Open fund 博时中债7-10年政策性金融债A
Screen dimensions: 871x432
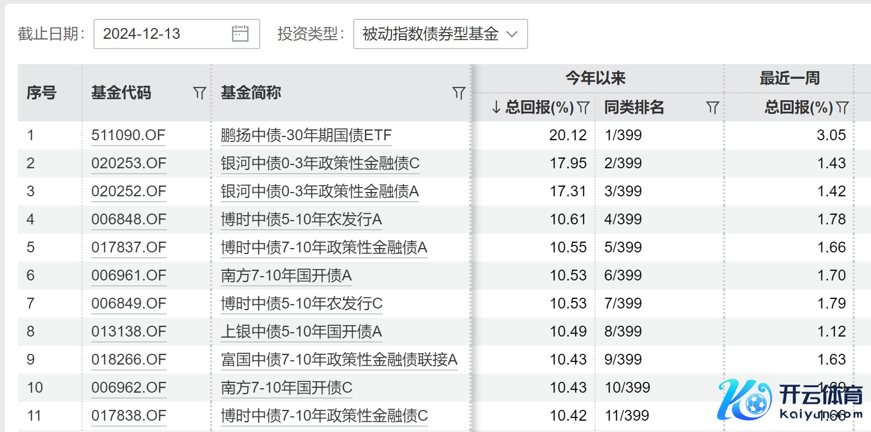pos(324,248)
